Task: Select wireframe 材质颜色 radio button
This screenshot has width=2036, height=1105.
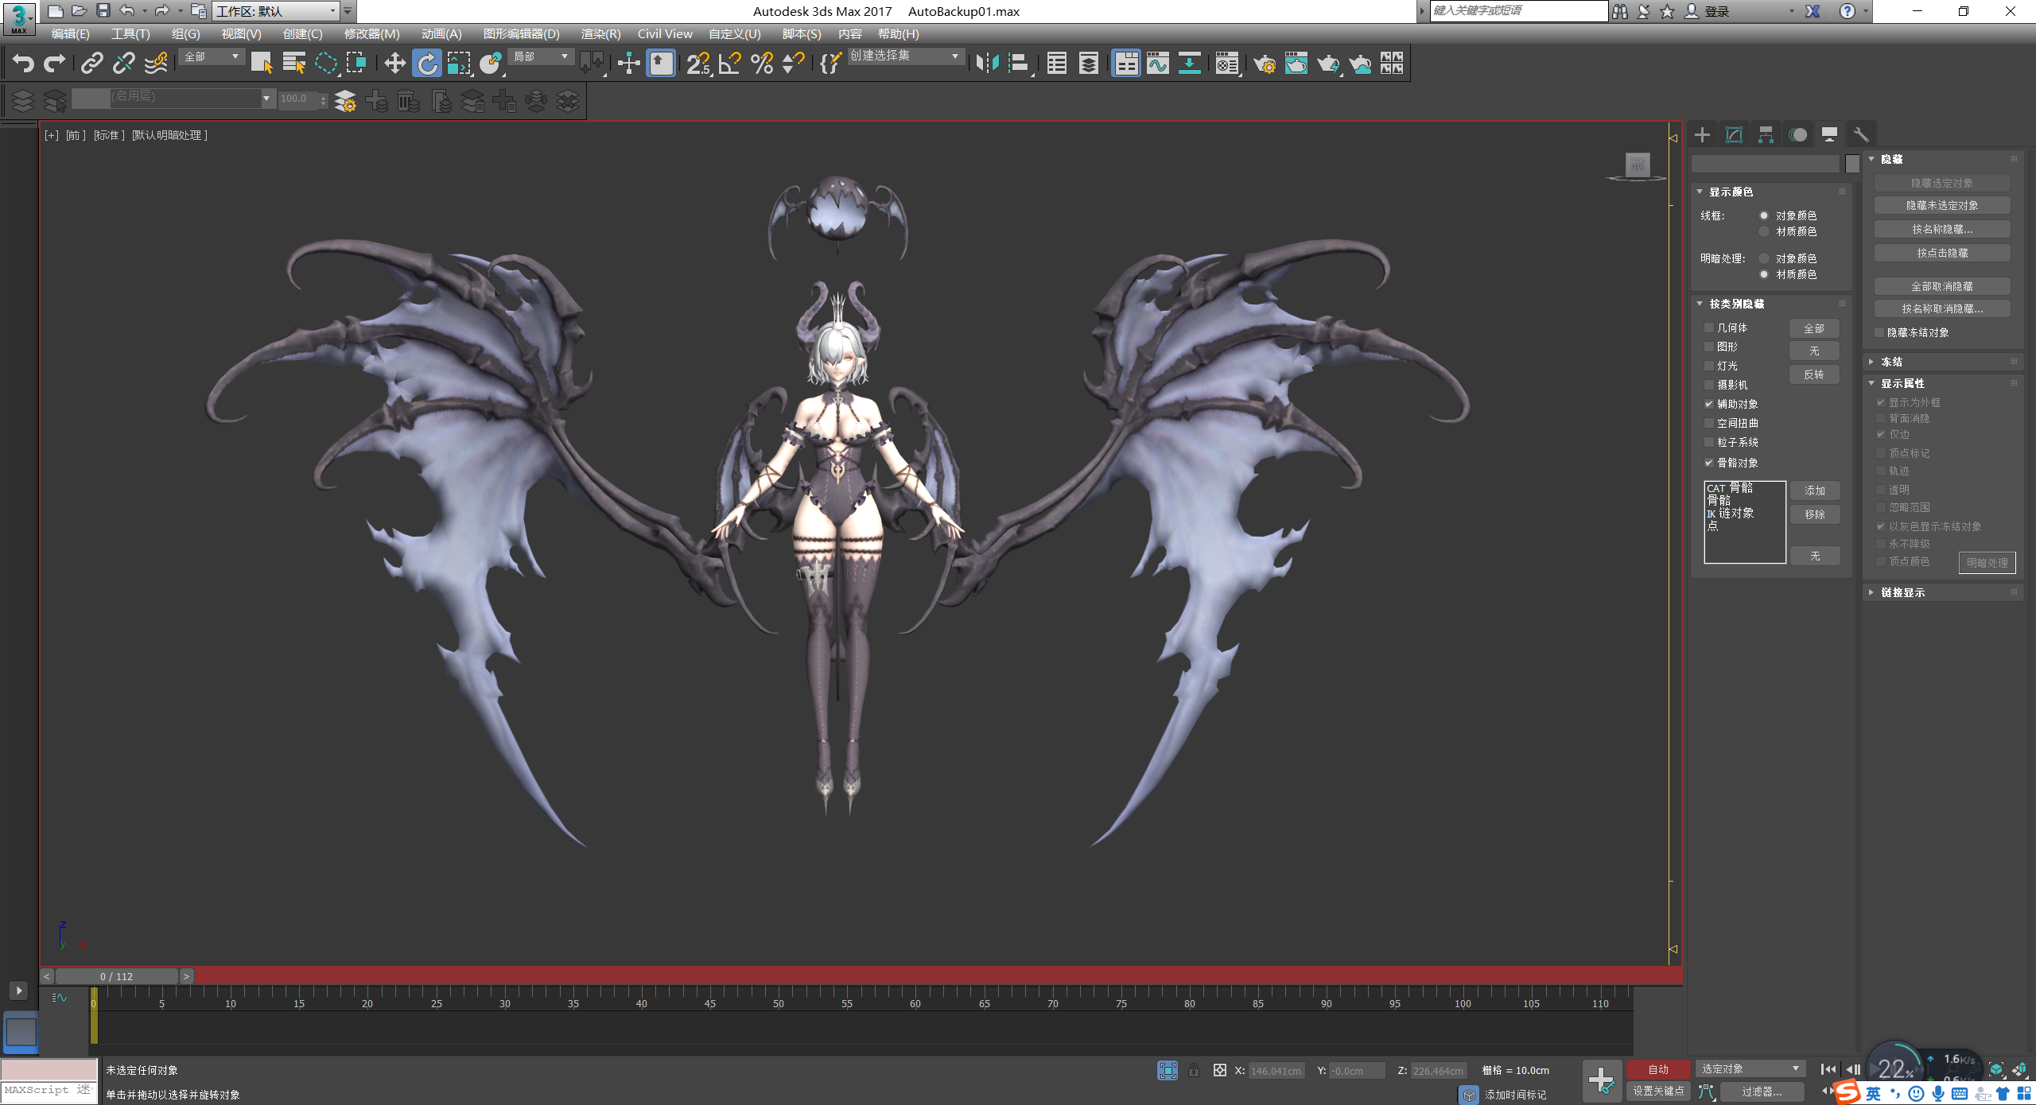Action: [x=1764, y=231]
